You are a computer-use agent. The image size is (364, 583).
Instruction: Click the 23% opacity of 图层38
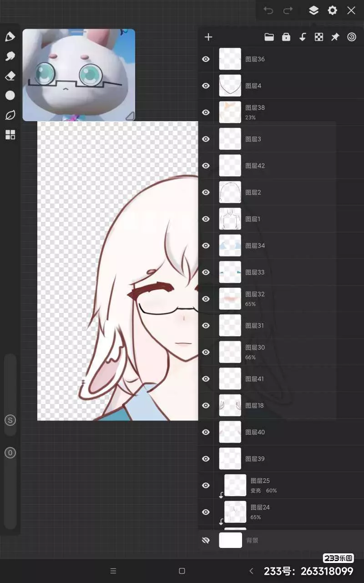click(x=250, y=118)
